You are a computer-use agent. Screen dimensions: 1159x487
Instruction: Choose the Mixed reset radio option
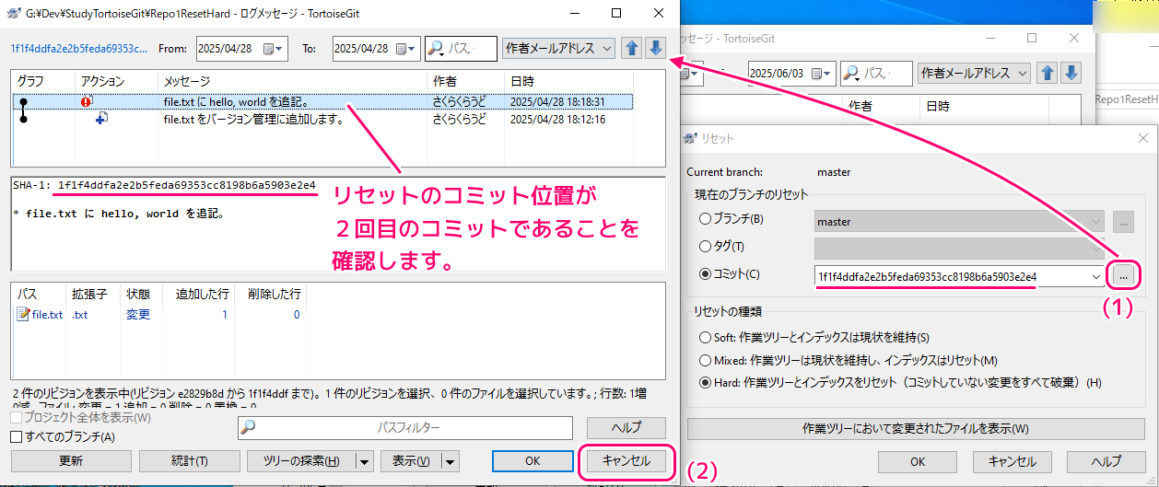click(706, 360)
